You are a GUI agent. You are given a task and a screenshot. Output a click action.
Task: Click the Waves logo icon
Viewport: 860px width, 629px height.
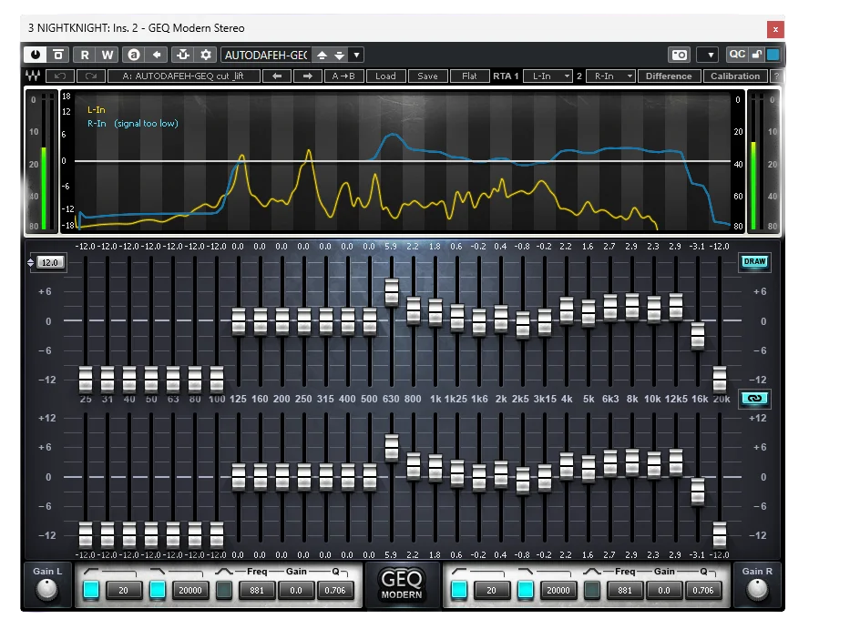tap(33, 76)
